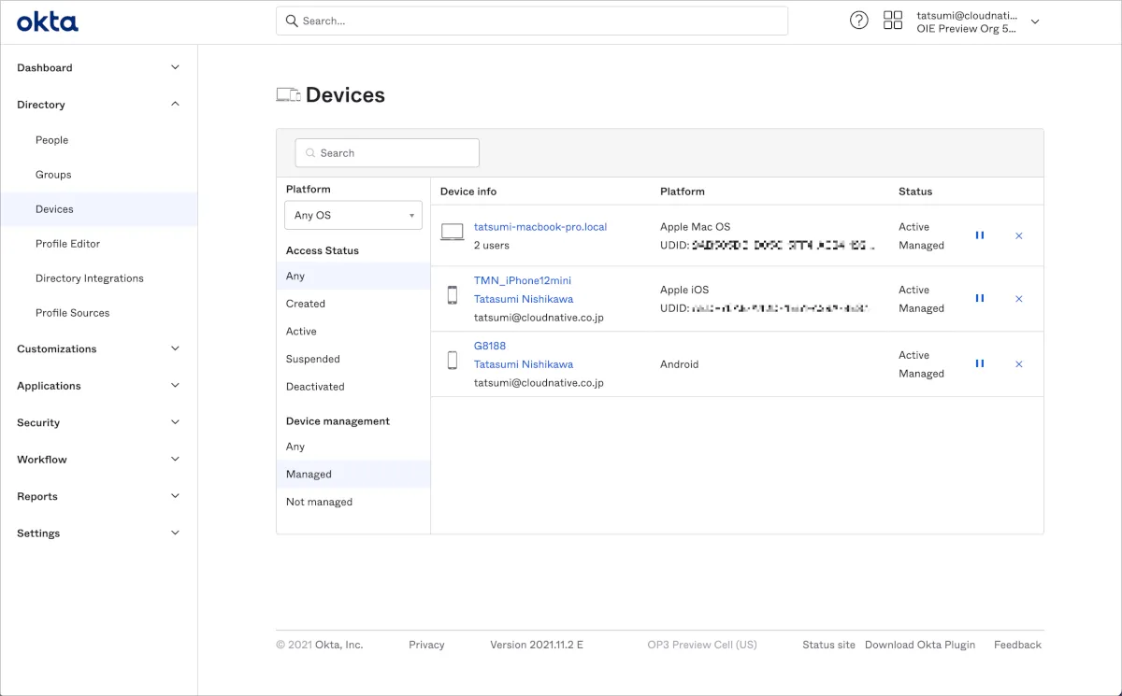The width and height of the screenshot is (1122, 696).
Task: Open the apps grid icon in header
Action: (x=893, y=21)
